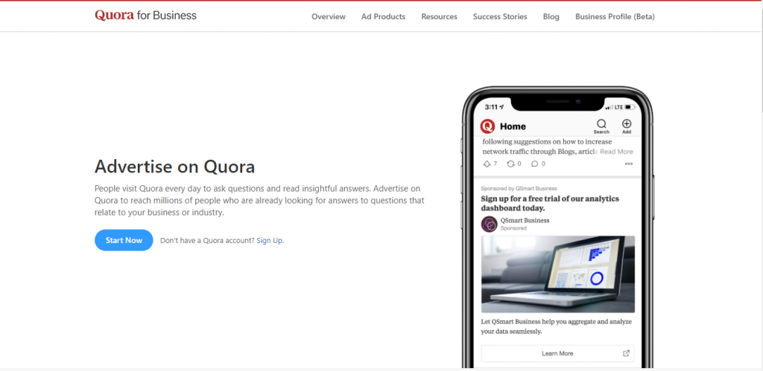This screenshot has height=371, width=763.
Task: Tap the red Quora Q logo in phone
Action: [487, 126]
